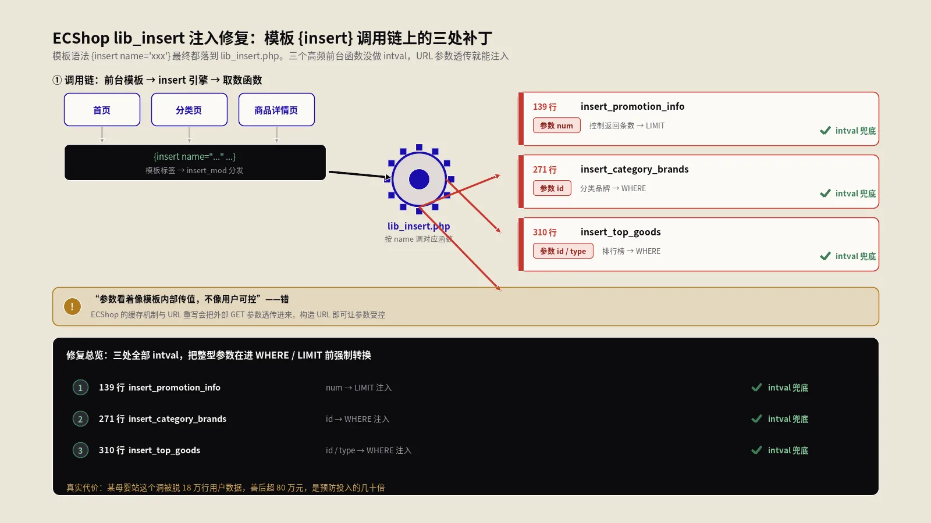Select the black {insert name} template tag block
Viewport: 931px width, 523px height.
195,163
